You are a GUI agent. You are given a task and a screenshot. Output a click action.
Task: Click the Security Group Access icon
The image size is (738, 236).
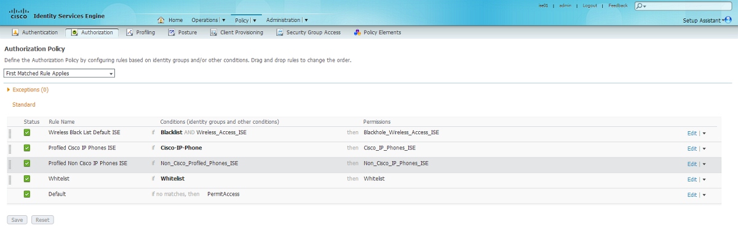280,32
